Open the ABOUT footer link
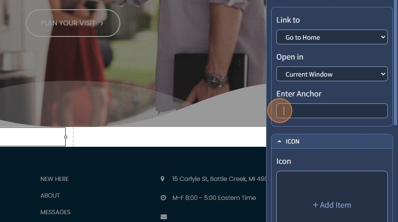This screenshot has height=222, width=398. tap(50, 195)
